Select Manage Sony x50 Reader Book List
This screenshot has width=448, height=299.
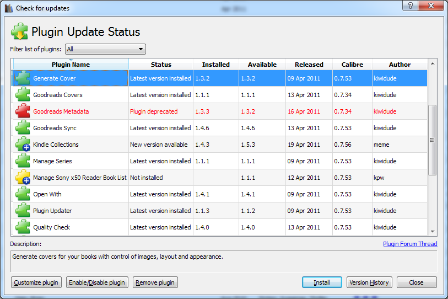pos(80,178)
